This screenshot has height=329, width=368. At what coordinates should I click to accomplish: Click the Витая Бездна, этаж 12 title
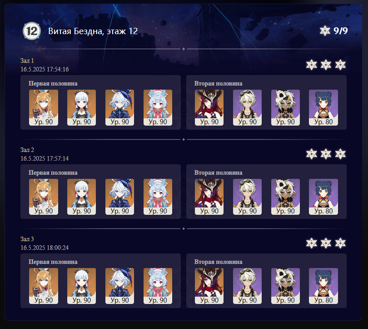93,31
